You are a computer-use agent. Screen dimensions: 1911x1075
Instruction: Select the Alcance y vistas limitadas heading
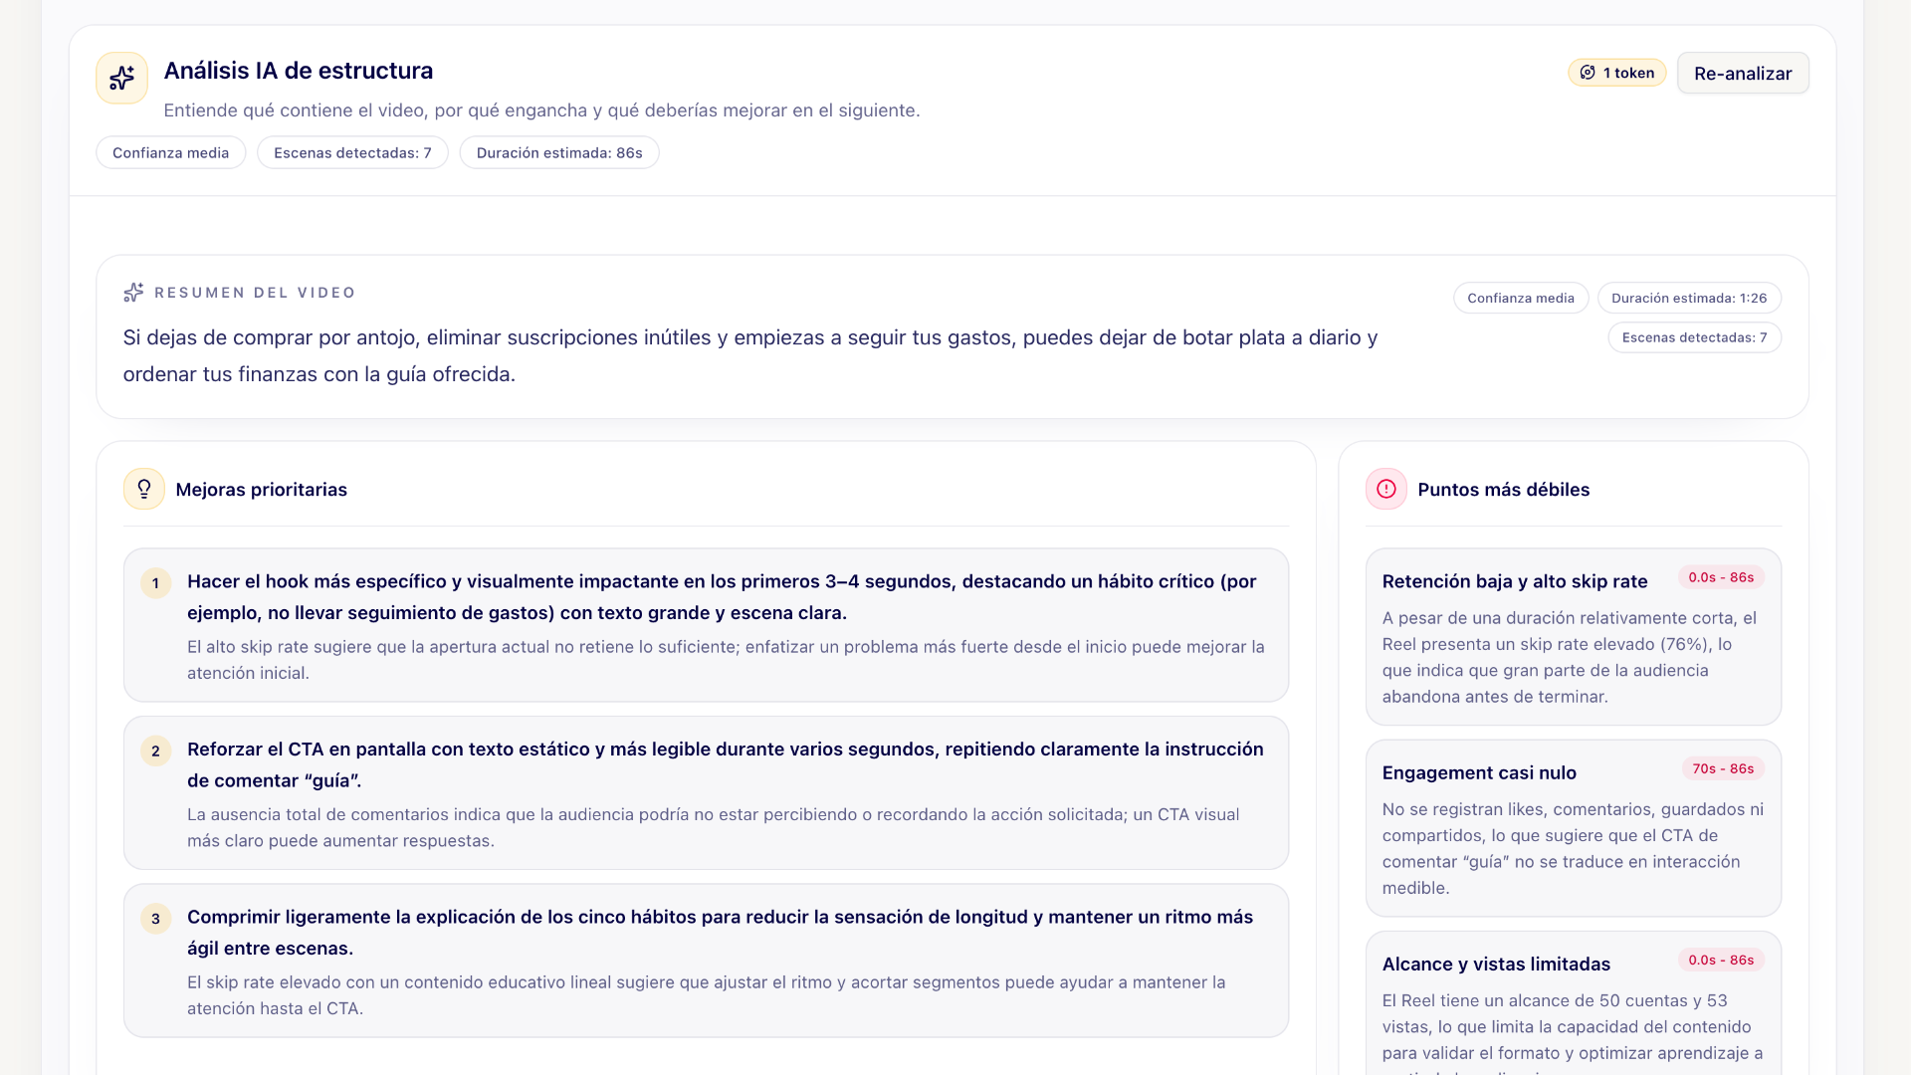(x=1496, y=964)
